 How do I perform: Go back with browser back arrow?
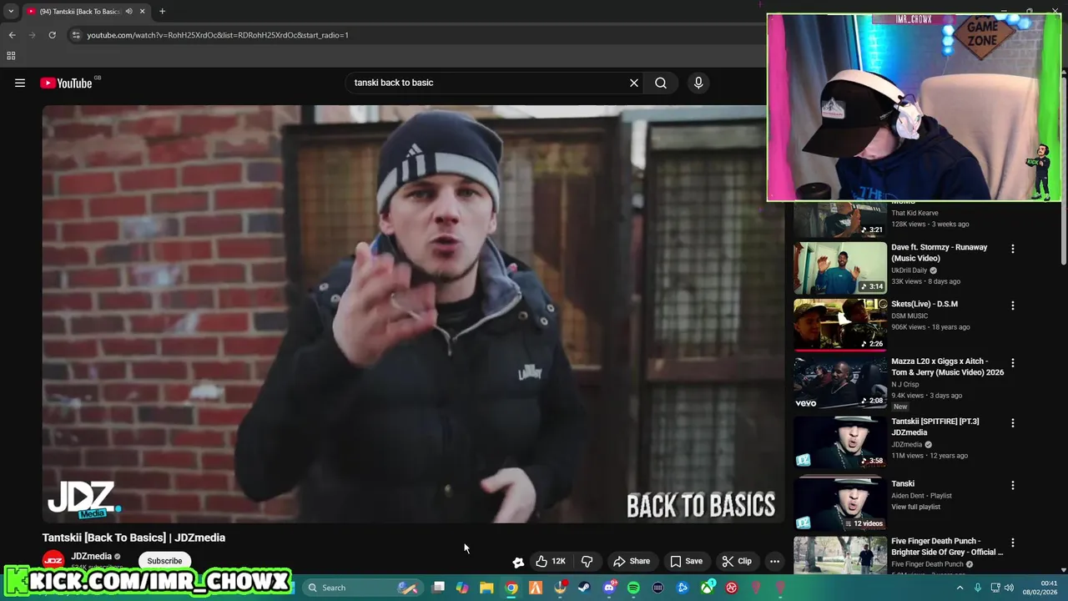12,35
